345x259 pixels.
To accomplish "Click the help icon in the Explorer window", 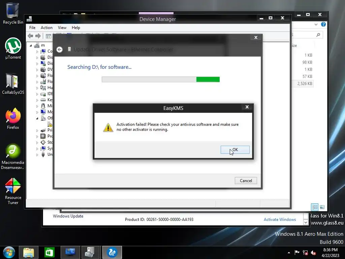I will (323, 24).
